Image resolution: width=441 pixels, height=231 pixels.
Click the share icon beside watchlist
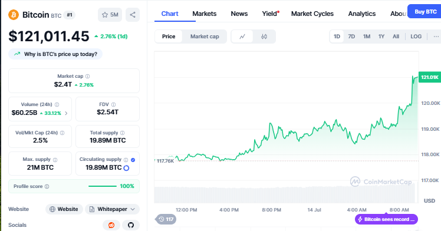tap(133, 15)
